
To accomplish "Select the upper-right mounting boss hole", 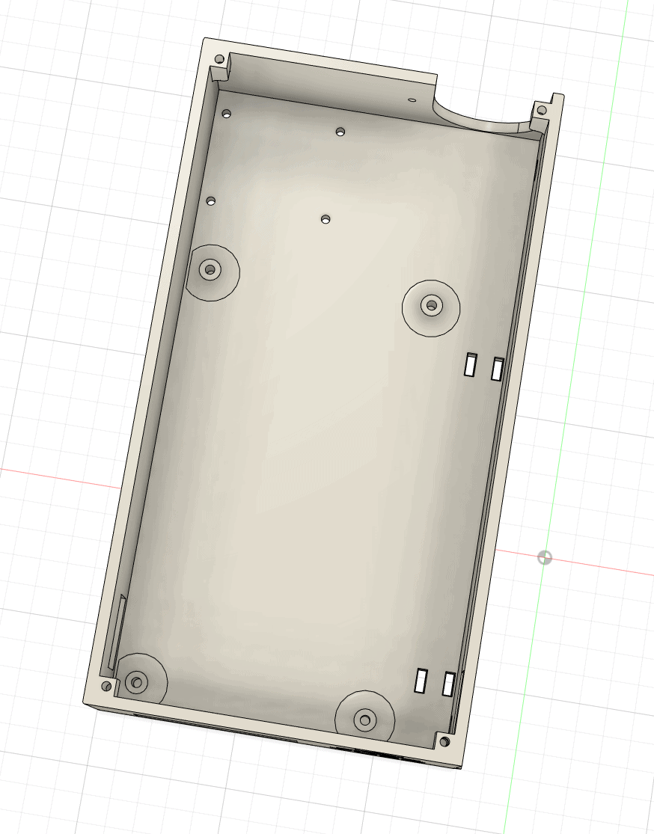I will 430,304.
